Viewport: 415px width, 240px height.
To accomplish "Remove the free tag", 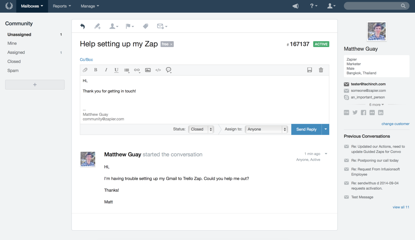I will click(x=171, y=44).
